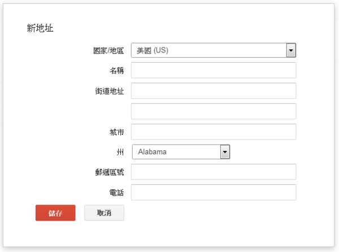Image resolution: width=339 pixels, height=252 pixels.
Task: Click the 國家/地區 field label
Action: pyautogui.click(x=108, y=50)
